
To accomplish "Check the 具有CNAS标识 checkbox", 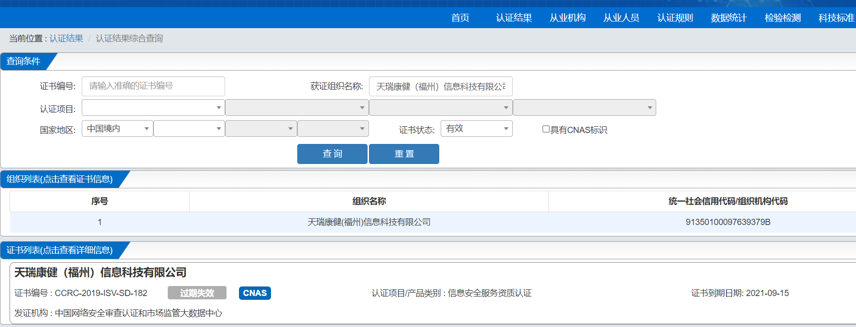I will click(546, 129).
